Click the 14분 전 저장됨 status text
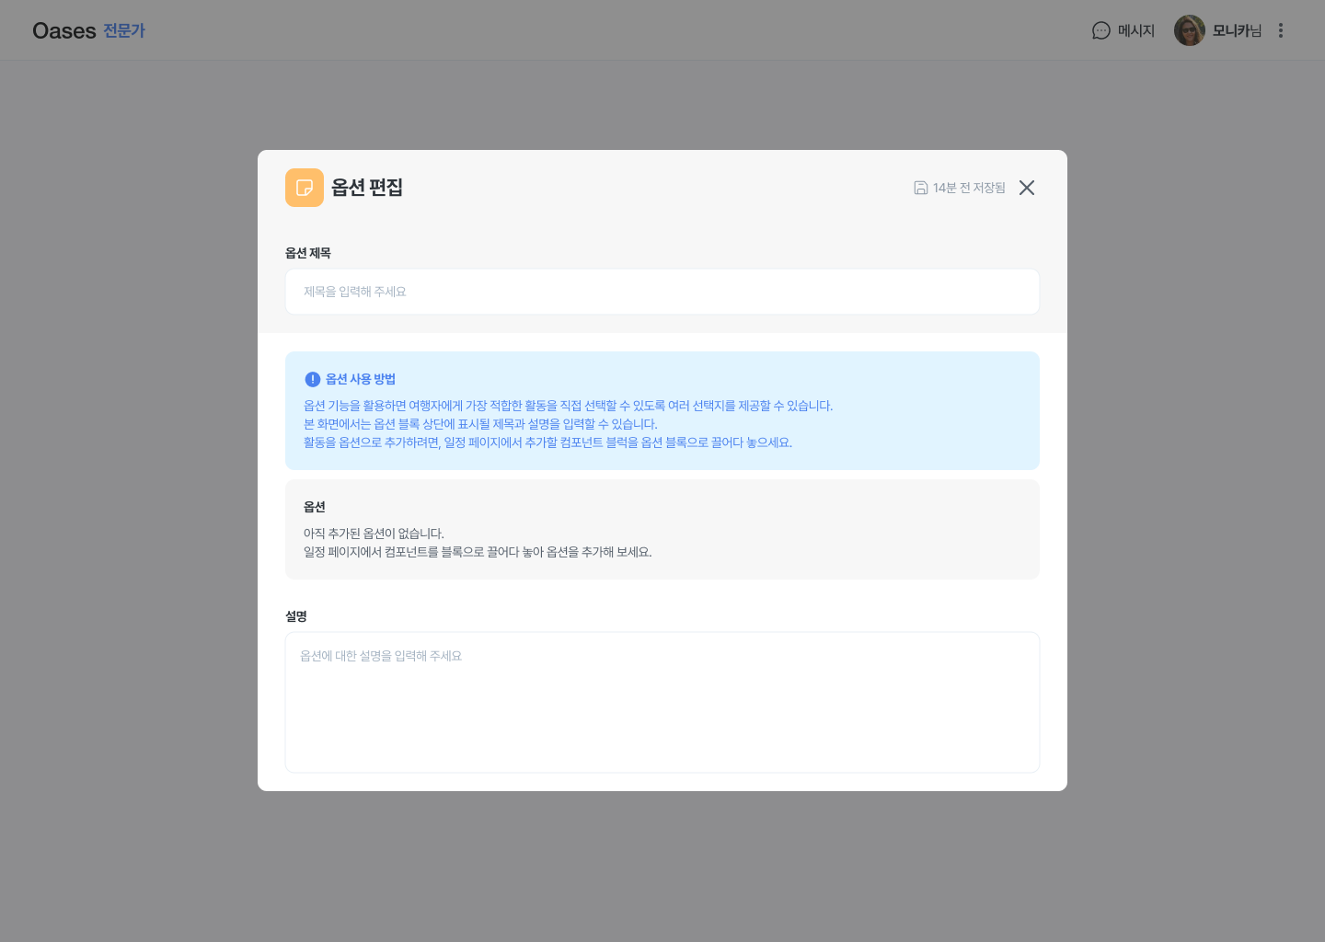The height and width of the screenshot is (942, 1325). [969, 188]
